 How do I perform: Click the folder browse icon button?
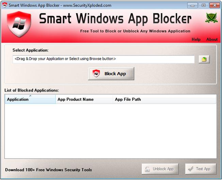(x=204, y=59)
